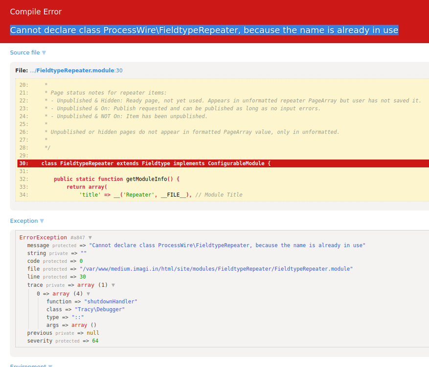The height and width of the screenshot is (367, 429).
Task: Click the triangle beside the Environment label
Action: pyautogui.click(x=50, y=366)
